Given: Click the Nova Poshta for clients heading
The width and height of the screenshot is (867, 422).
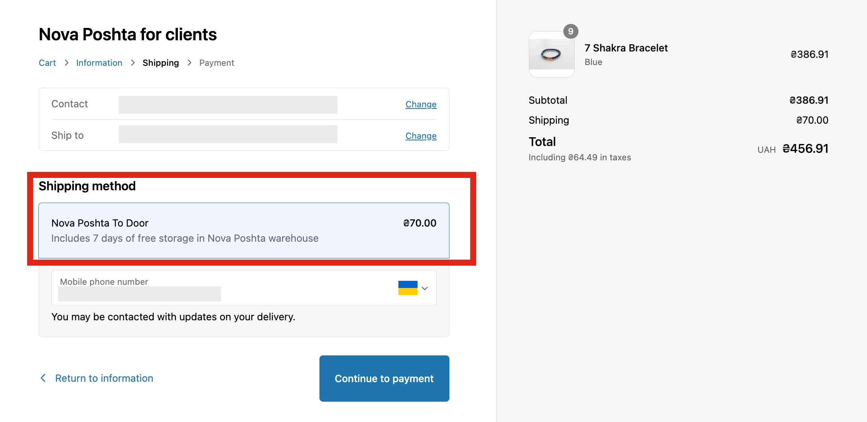Looking at the screenshot, I should click(128, 34).
